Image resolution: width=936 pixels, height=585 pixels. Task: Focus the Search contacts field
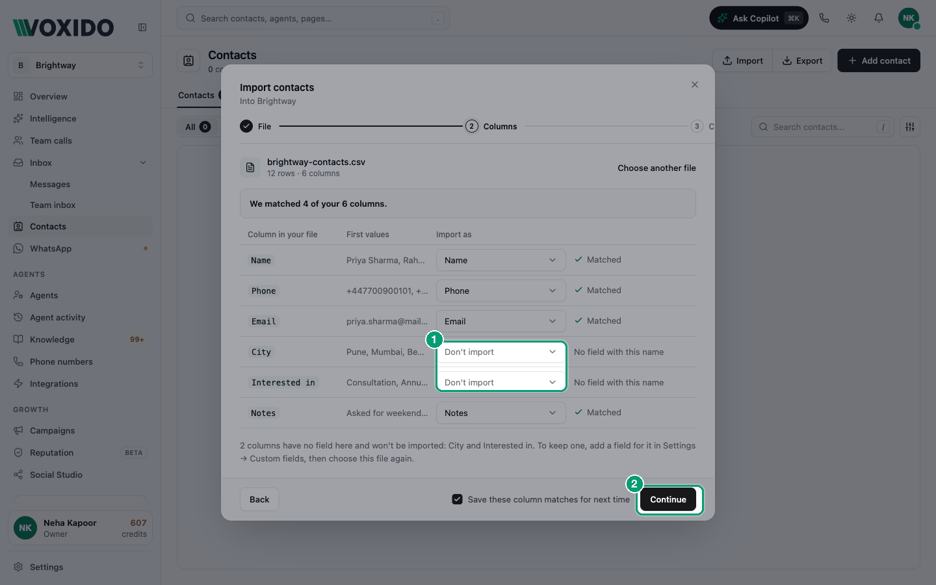pyautogui.click(x=823, y=127)
